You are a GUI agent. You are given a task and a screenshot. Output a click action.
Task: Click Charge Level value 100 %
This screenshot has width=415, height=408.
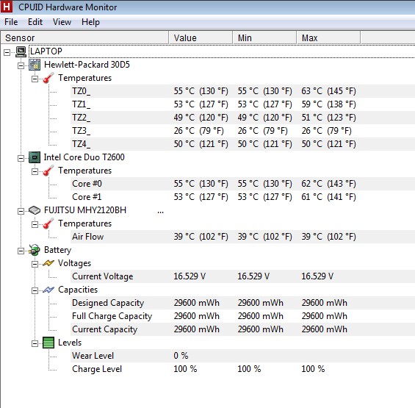(185, 369)
